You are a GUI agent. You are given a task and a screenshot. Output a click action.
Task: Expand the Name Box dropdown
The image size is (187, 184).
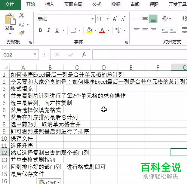tap(35, 54)
